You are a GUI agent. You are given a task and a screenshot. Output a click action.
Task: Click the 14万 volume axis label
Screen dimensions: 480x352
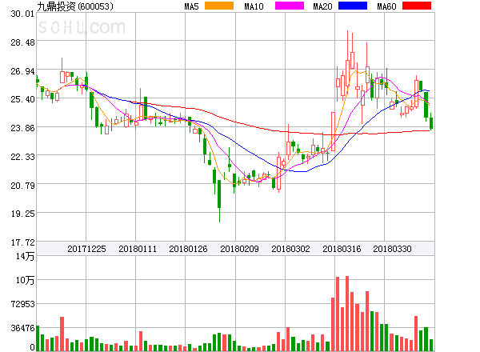click(25, 256)
